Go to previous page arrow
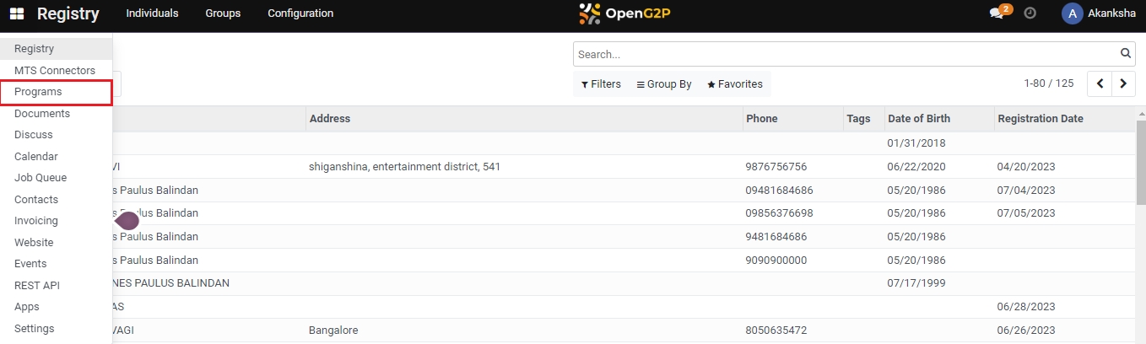This screenshot has height=344, width=1146. (x=1100, y=83)
